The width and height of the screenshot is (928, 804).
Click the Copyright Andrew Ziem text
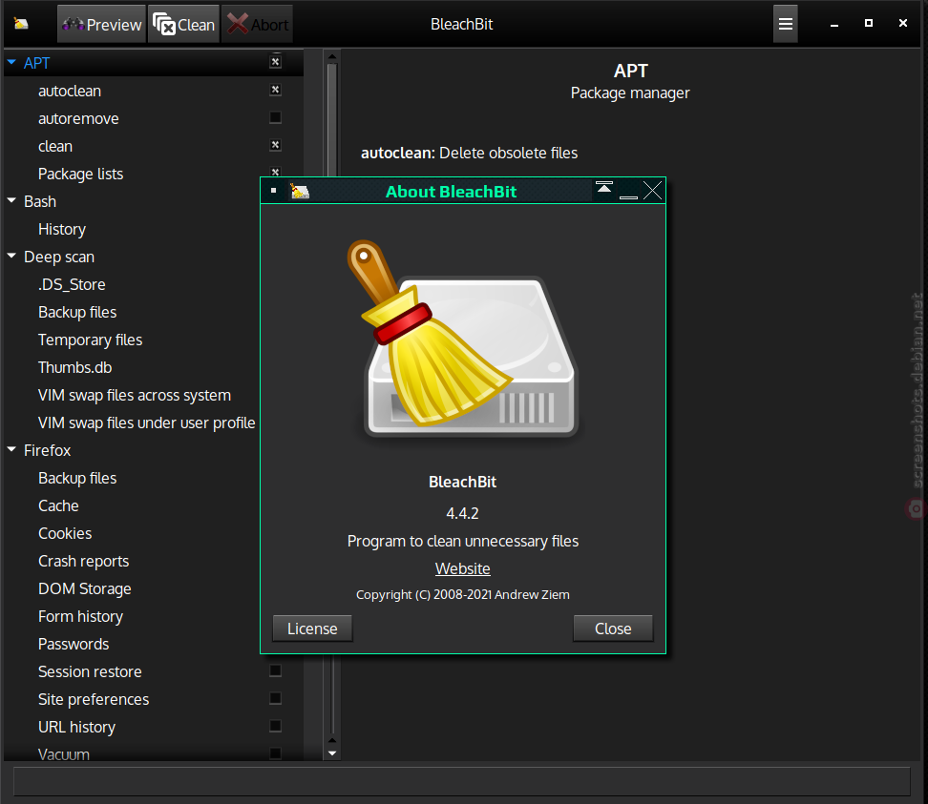point(463,595)
